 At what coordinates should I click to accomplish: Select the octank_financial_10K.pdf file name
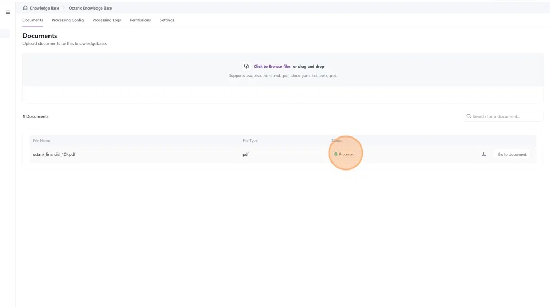pos(54,154)
